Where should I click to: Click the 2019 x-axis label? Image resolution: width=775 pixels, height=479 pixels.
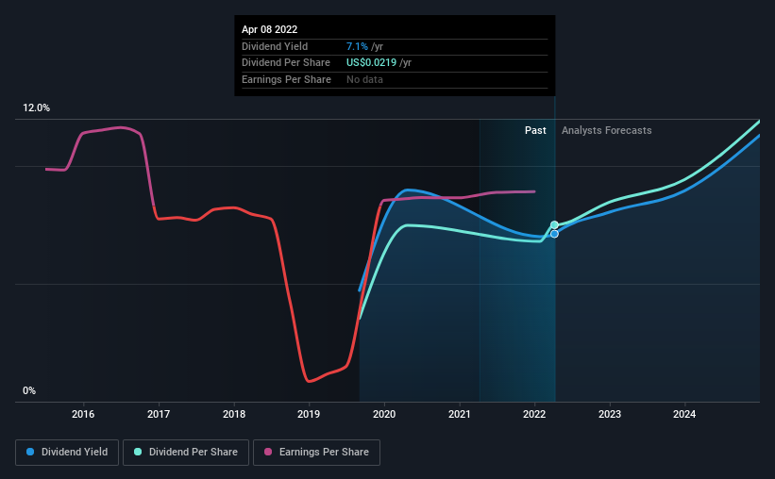click(x=309, y=414)
